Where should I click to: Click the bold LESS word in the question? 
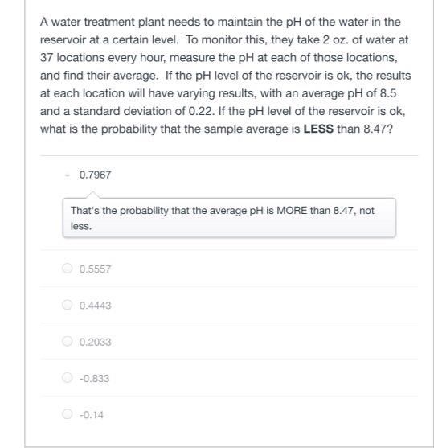[x=318, y=129]
